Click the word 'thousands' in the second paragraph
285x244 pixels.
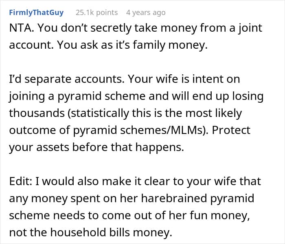(33, 114)
